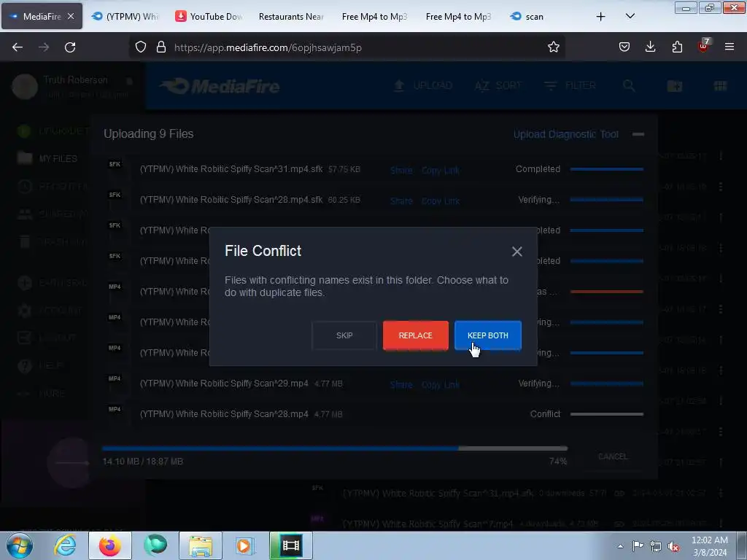Toggle the grid view icon
747x560 pixels.
(x=720, y=86)
